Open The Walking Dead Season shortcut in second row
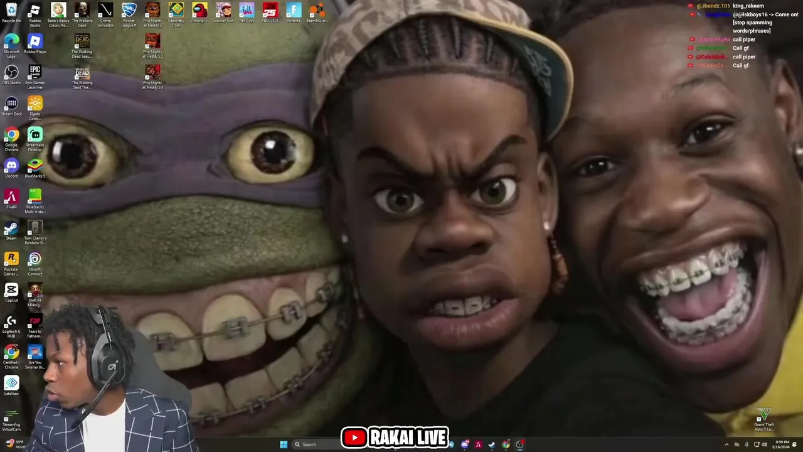 (x=82, y=46)
